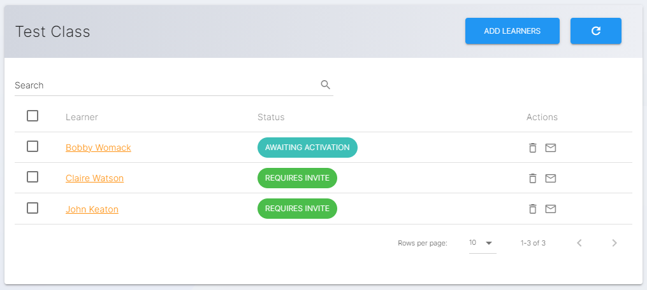This screenshot has width=647, height=290.
Task: Send invite email to Bobby Womack
Action: (x=551, y=148)
